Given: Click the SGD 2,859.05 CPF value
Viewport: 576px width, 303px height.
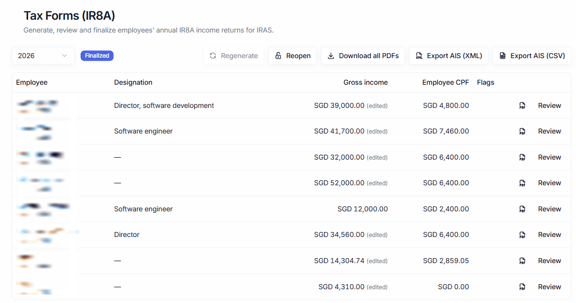Looking at the screenshot, I should click(445, 261).
